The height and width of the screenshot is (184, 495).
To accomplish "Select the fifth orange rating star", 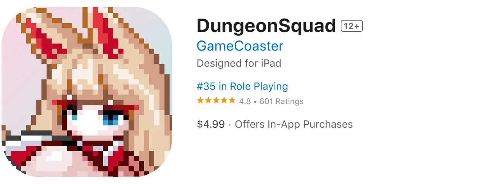I will (231, 101).
